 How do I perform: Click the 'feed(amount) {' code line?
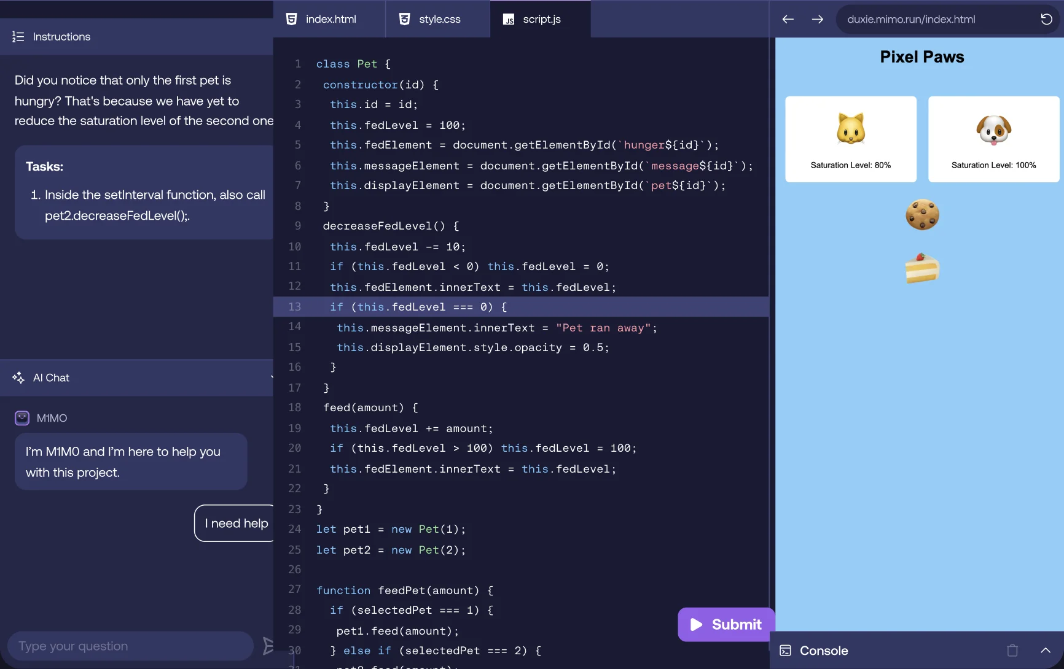pyautogui.click(x=370, y=408)
